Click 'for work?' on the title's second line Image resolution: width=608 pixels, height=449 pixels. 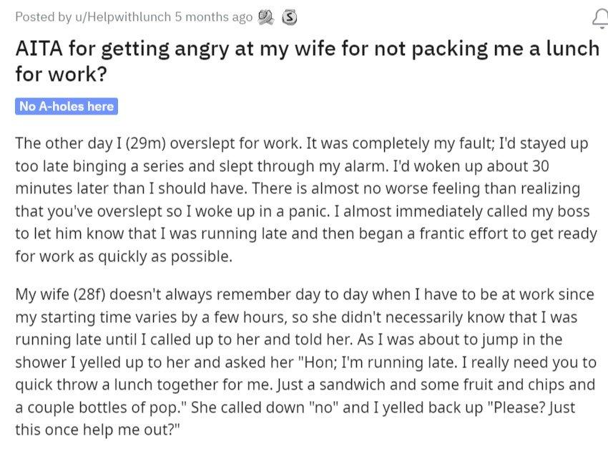coord(61,74)
